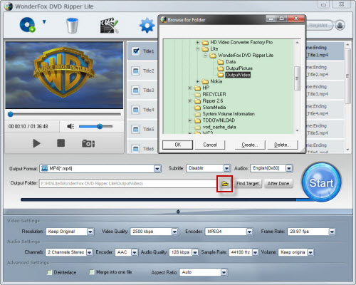356x285 pixels.
Task: Click Cancel in Browse for Folder
Action: (210, 145)
